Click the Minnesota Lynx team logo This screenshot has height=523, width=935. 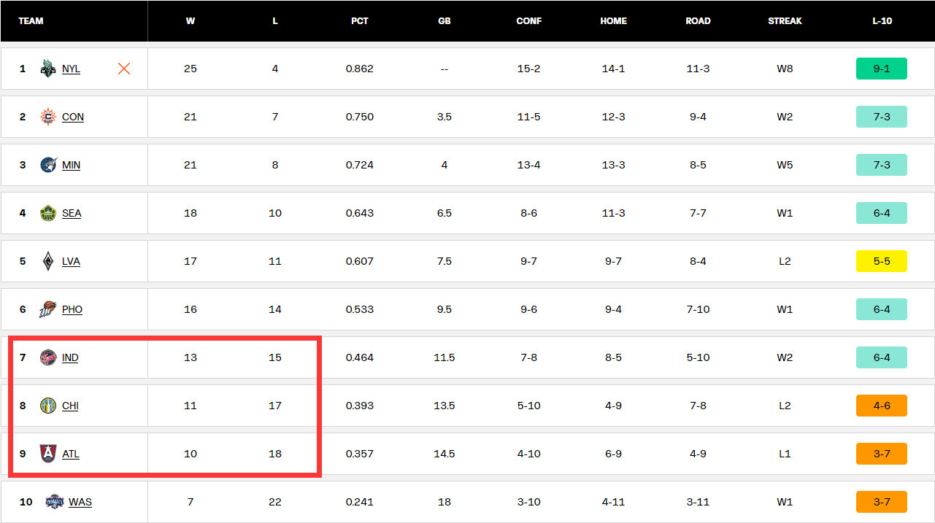coord(48,165)
